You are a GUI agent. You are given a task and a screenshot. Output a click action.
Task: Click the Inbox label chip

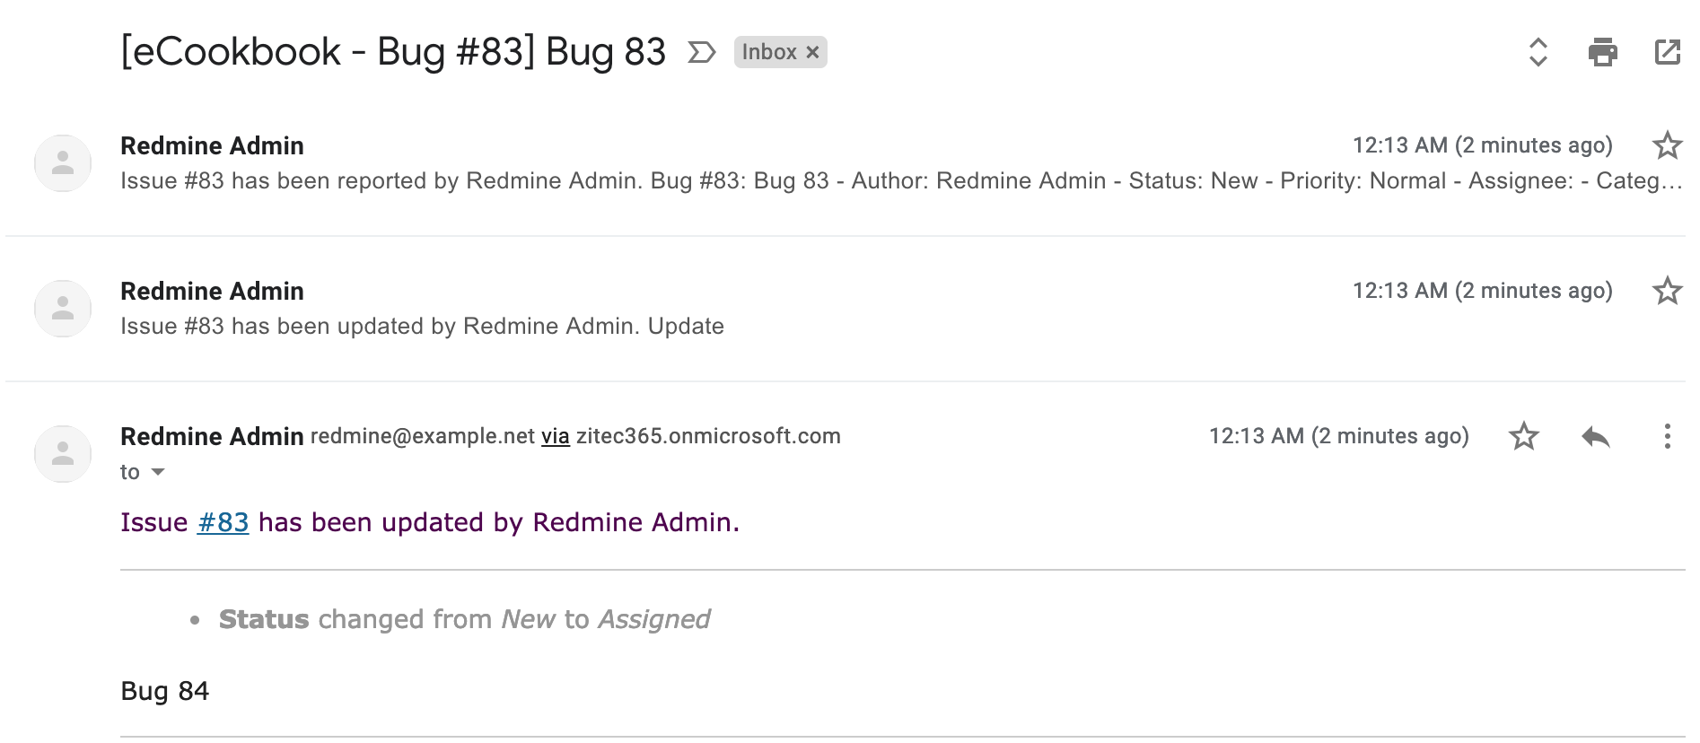pos(769,52)
